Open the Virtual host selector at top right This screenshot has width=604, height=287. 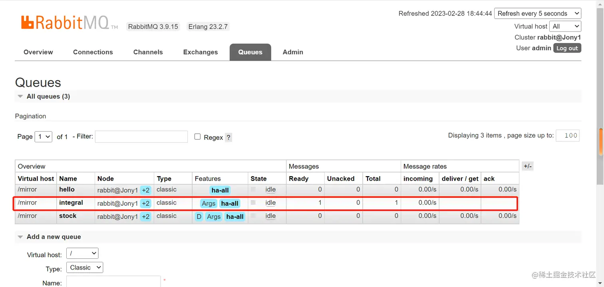565,26
